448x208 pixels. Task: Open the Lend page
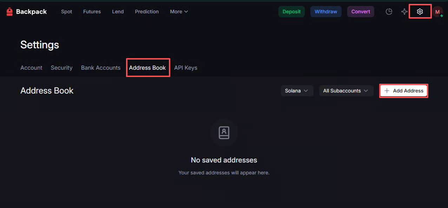click(118, 12)
